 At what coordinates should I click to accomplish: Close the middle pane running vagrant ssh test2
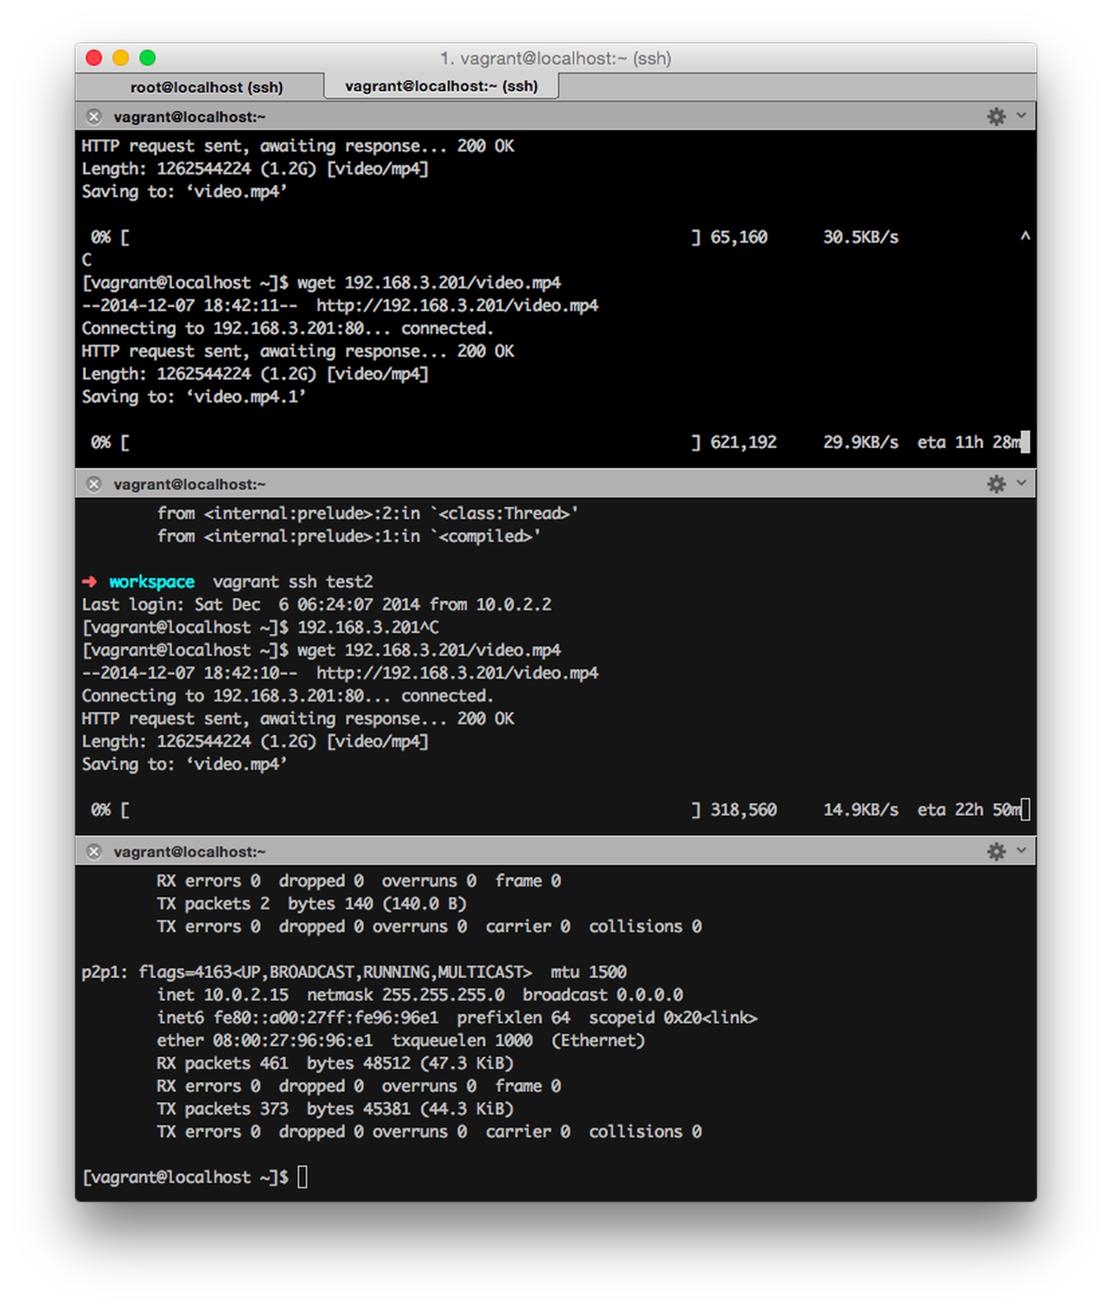pyautogui.click(x=94, y=484)
